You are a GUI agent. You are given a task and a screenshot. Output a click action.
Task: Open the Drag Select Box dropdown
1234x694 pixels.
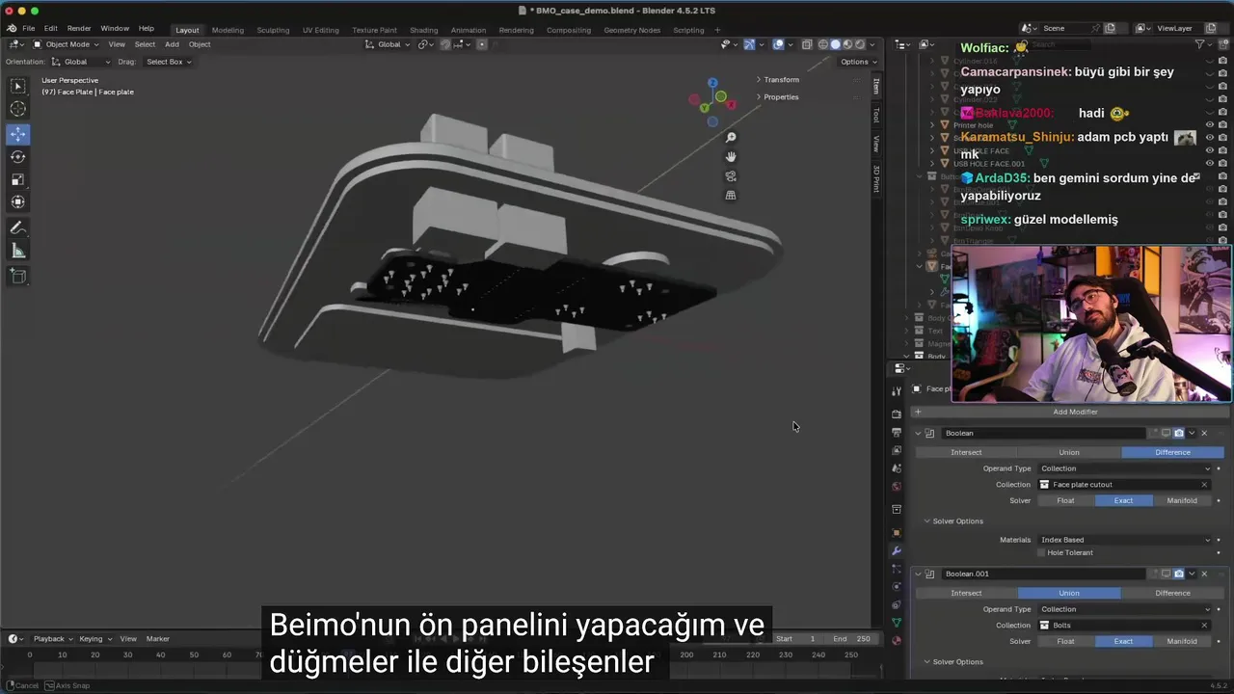169,62
